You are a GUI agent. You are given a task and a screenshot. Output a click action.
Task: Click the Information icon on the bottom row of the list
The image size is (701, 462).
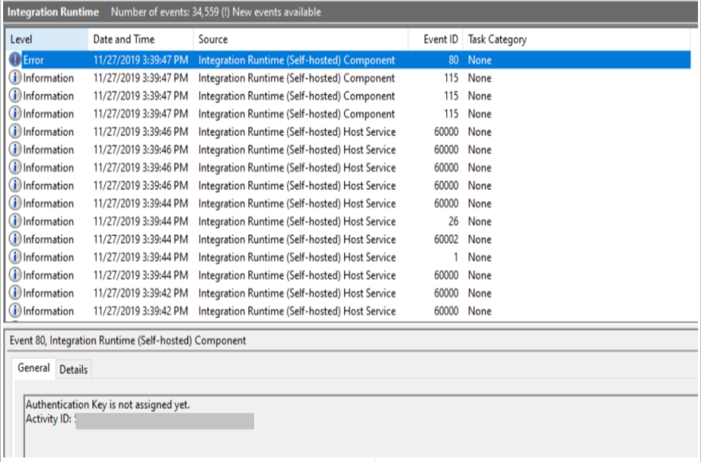(x=15, y=311)
